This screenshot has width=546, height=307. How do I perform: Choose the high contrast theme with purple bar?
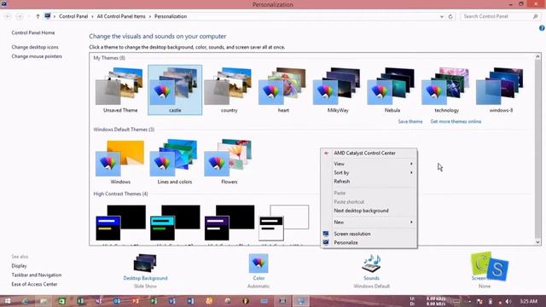[x=229, y=223]
